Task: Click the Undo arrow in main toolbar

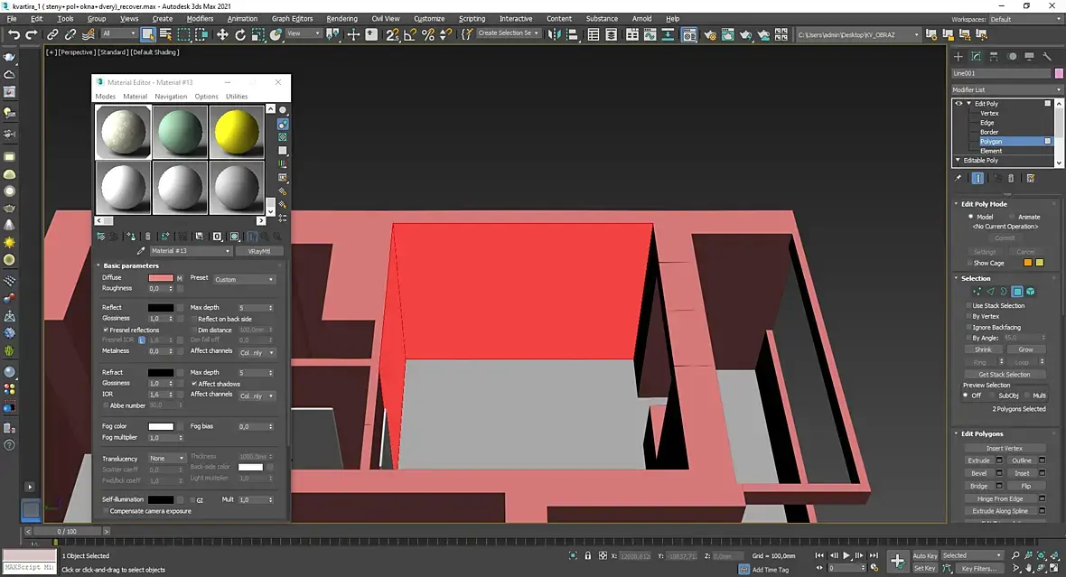Action: pyautogui.click(x=14, y=34)
